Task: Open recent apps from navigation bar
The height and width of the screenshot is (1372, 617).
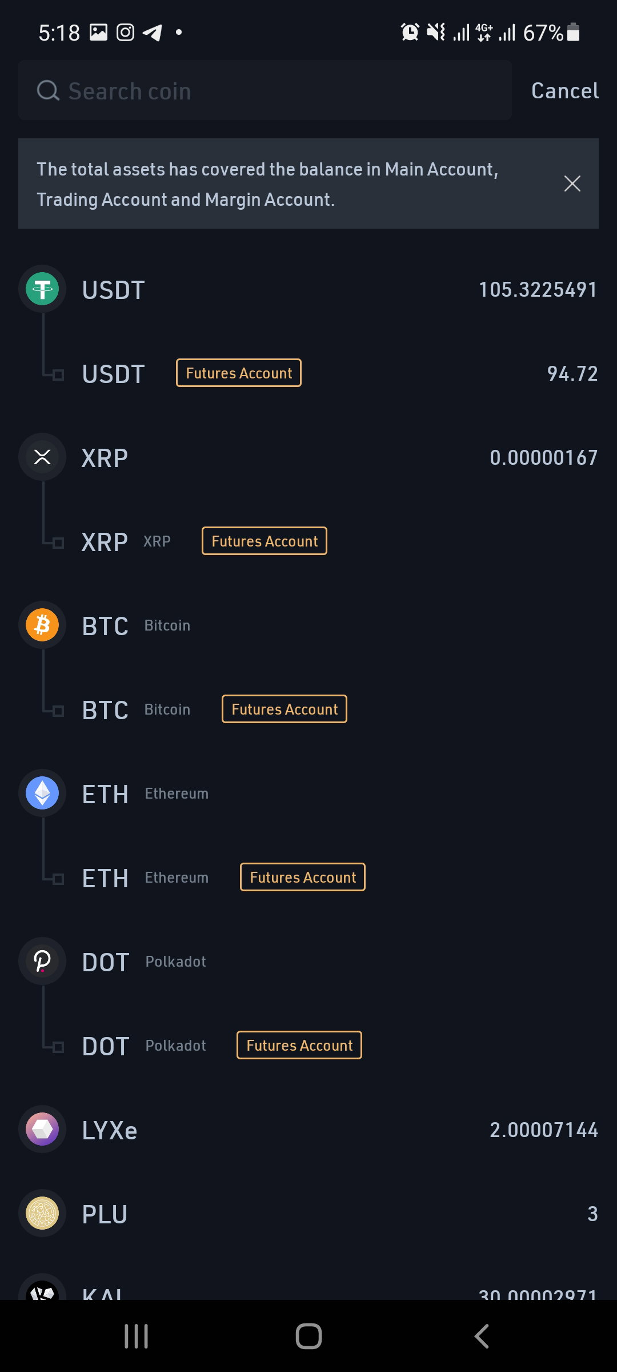Action: coord(136,1336)
